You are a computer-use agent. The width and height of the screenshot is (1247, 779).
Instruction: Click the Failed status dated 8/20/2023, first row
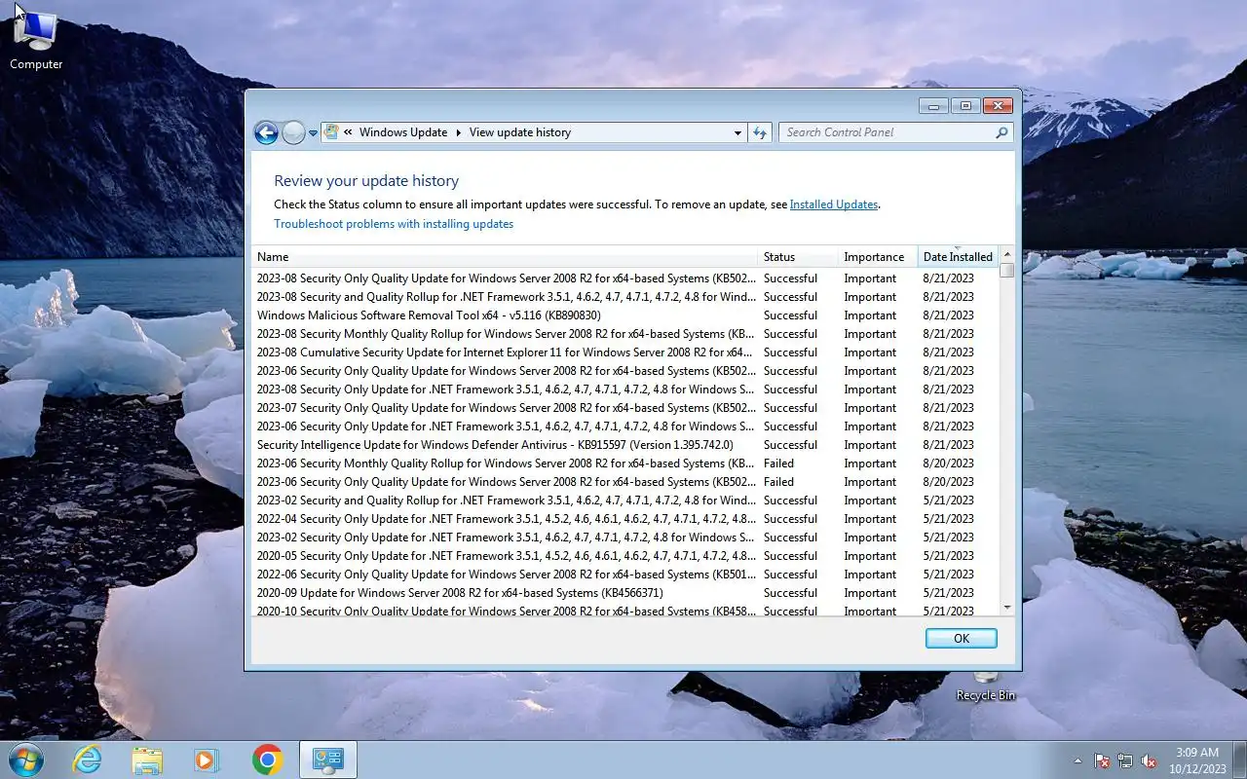pyautogui.click(x=778, y=464)
